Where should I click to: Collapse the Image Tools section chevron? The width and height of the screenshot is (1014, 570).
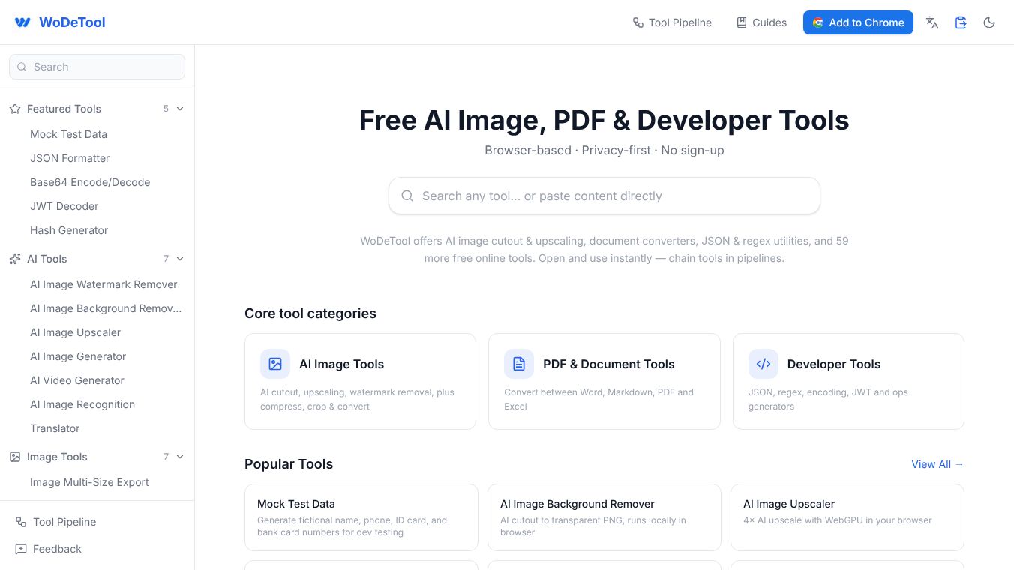[x=180, y=457]
